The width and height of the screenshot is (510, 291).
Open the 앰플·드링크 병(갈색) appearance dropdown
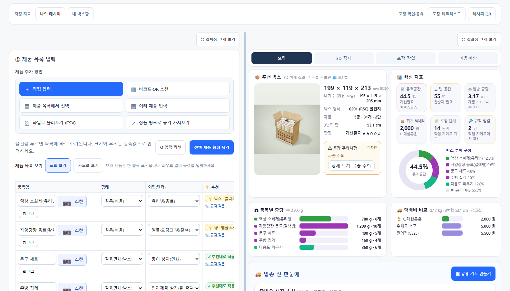[x=174, y=230]
